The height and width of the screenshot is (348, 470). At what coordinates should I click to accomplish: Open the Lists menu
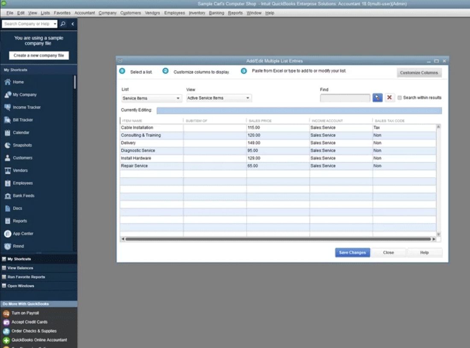coord(45,13)
